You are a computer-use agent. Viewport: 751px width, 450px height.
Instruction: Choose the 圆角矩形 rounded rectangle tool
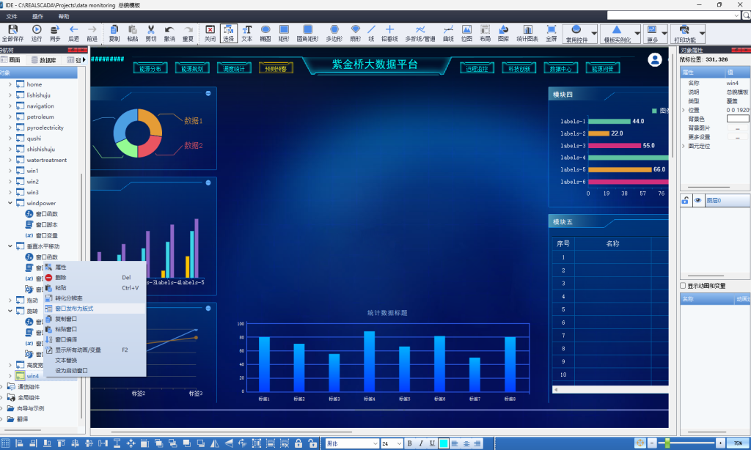307,32
